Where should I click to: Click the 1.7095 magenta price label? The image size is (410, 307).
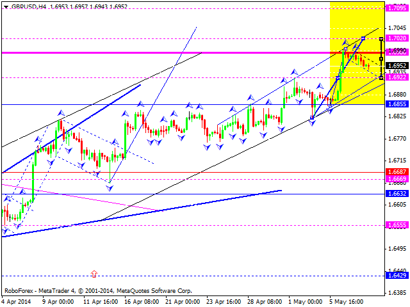398,8
